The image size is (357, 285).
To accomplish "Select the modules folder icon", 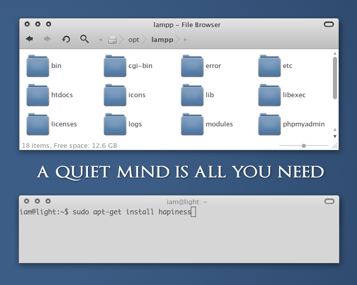I will pyautogui.click(x=192, y=124).
